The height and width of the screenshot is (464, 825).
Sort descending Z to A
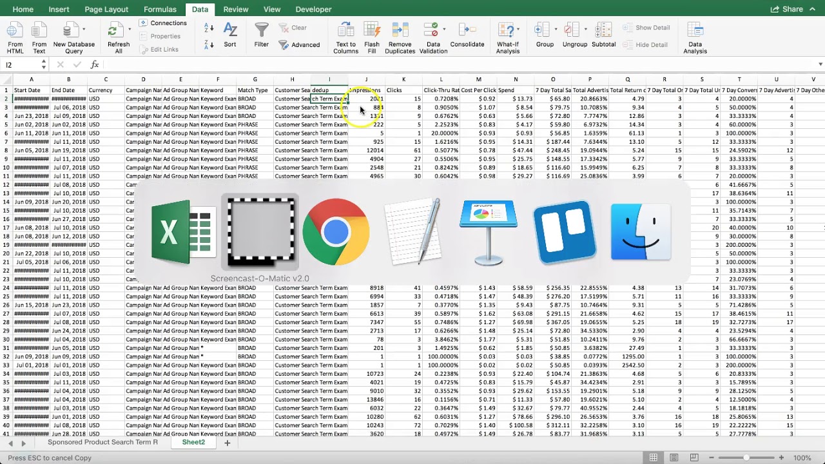click(x=209, y=44)
